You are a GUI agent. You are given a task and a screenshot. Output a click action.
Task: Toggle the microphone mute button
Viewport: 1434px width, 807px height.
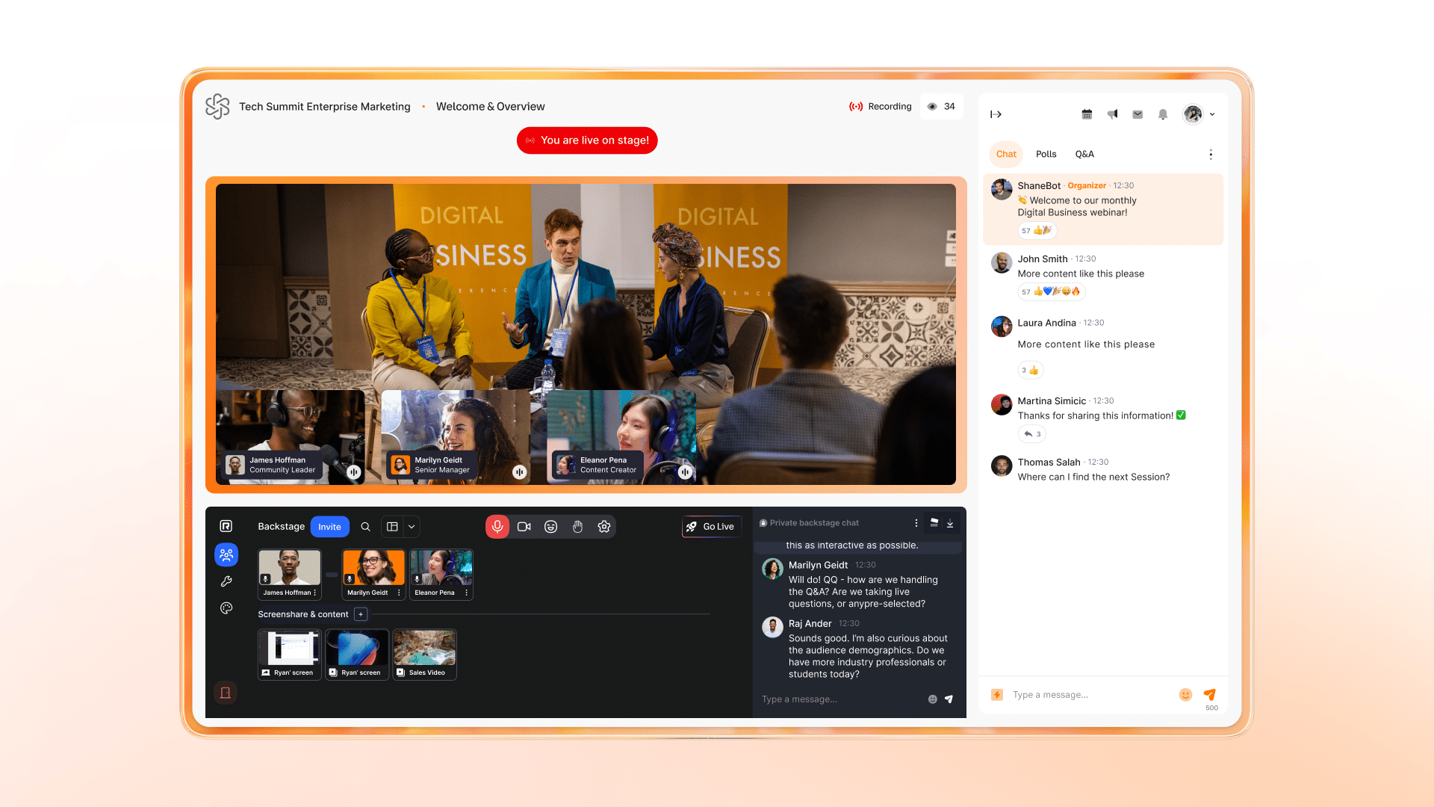click(x=497, y=527)
